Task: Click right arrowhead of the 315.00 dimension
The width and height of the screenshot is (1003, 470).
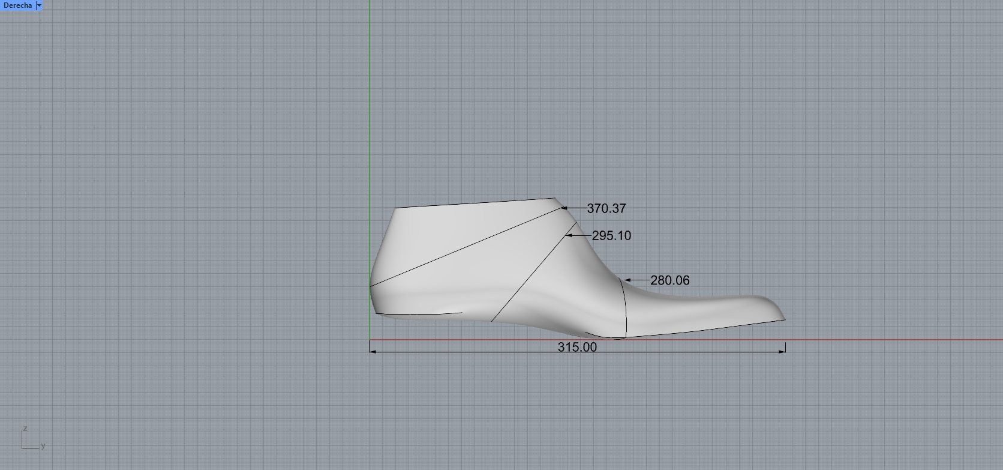Action: coord(782,351)
